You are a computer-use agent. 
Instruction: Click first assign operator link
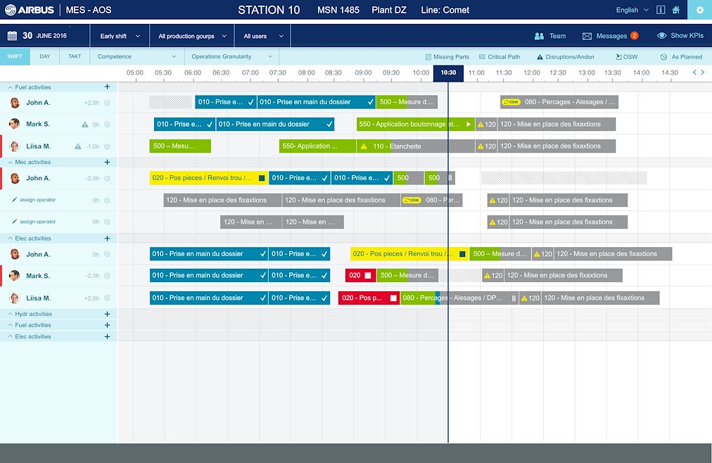(38, 200)
